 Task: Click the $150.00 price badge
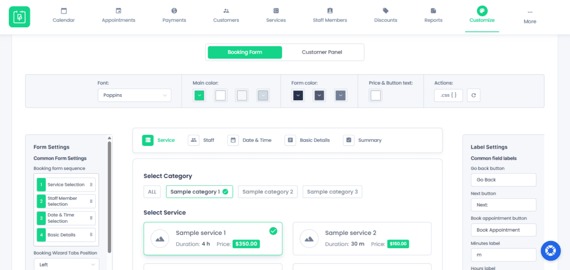(x=398, y=244)
